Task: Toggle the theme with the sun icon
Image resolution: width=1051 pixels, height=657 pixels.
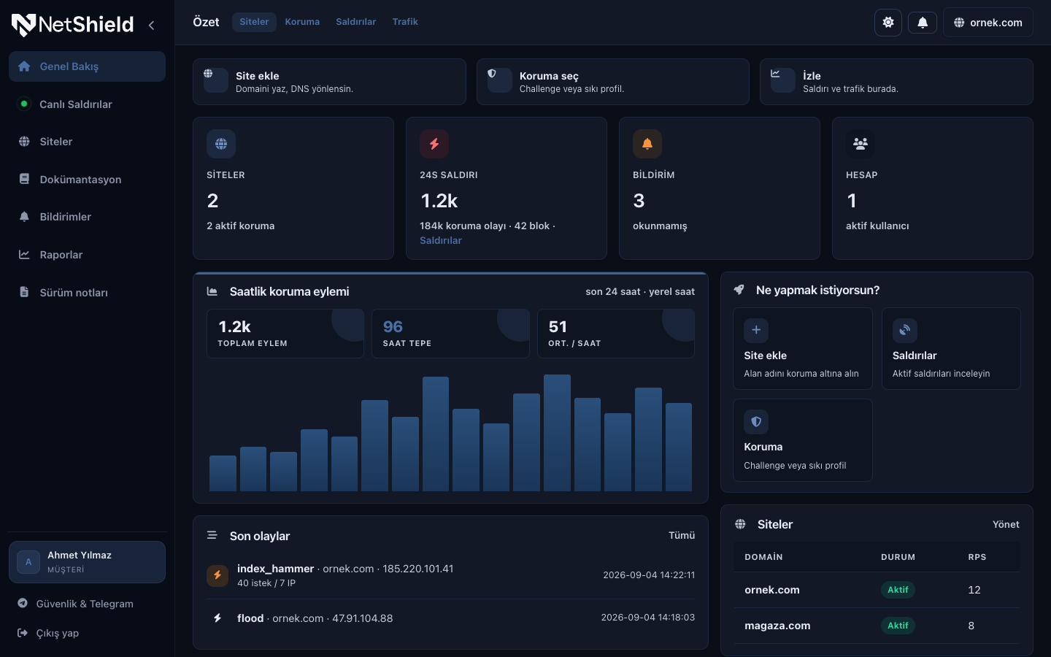Action: click(x=888, y=23)
